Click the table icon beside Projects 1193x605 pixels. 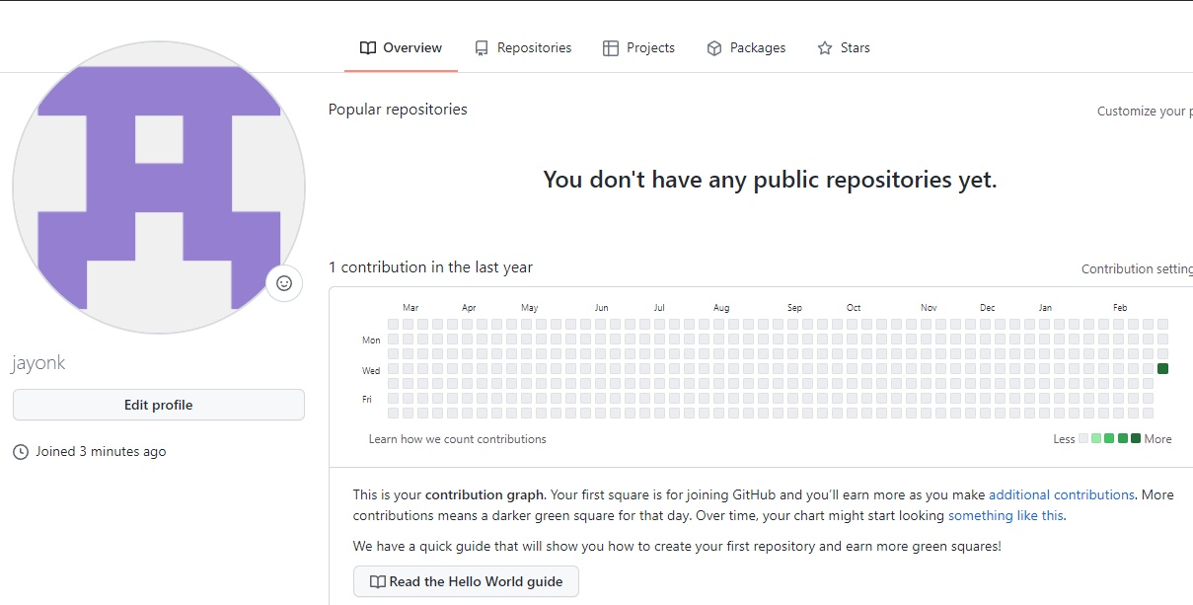coord(611,47)
